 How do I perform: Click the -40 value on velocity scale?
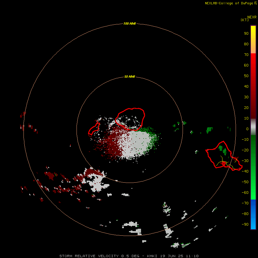[245, 171]
